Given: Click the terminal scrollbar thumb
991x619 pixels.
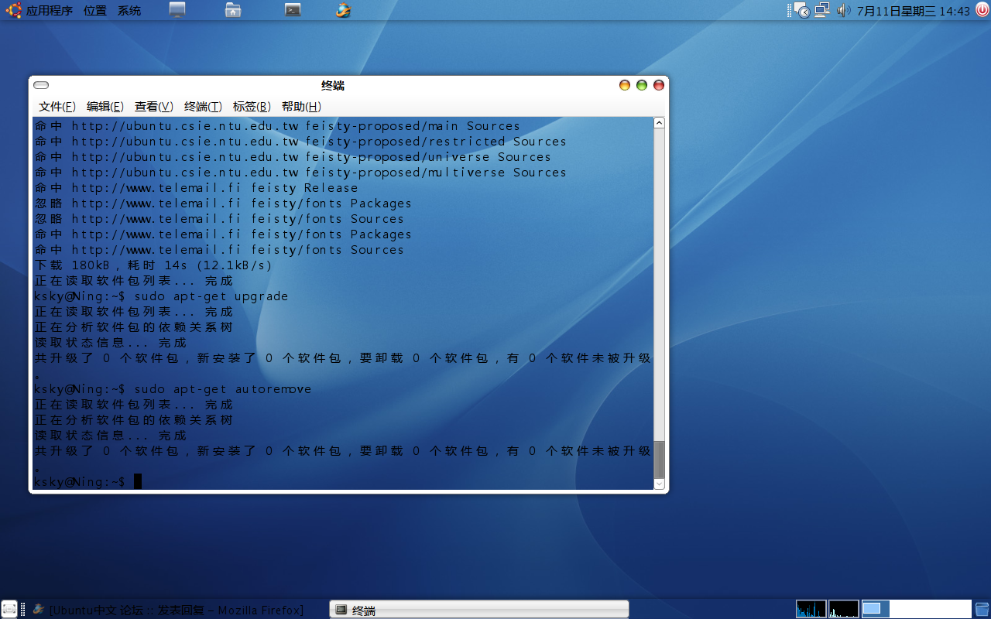Looking at the screenshot, I should (659, 460).
